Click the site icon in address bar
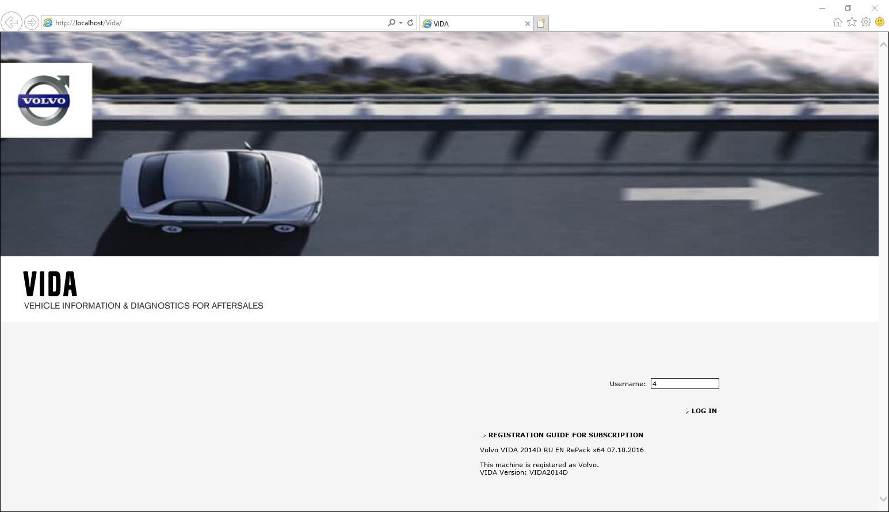The width and height of the screenshot is (889, 512). [48, 23]
